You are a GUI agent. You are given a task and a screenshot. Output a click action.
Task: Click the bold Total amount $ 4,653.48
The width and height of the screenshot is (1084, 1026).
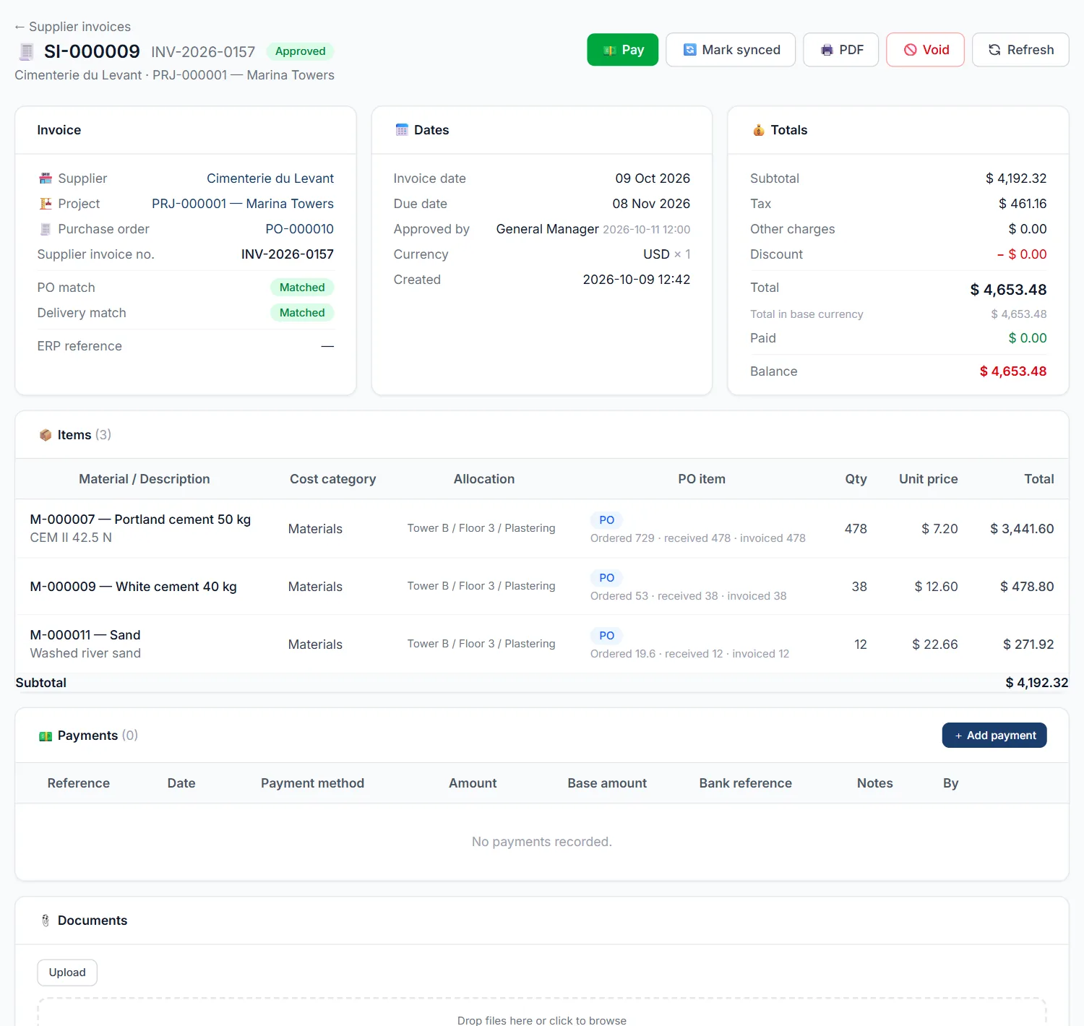(1008, 290)
